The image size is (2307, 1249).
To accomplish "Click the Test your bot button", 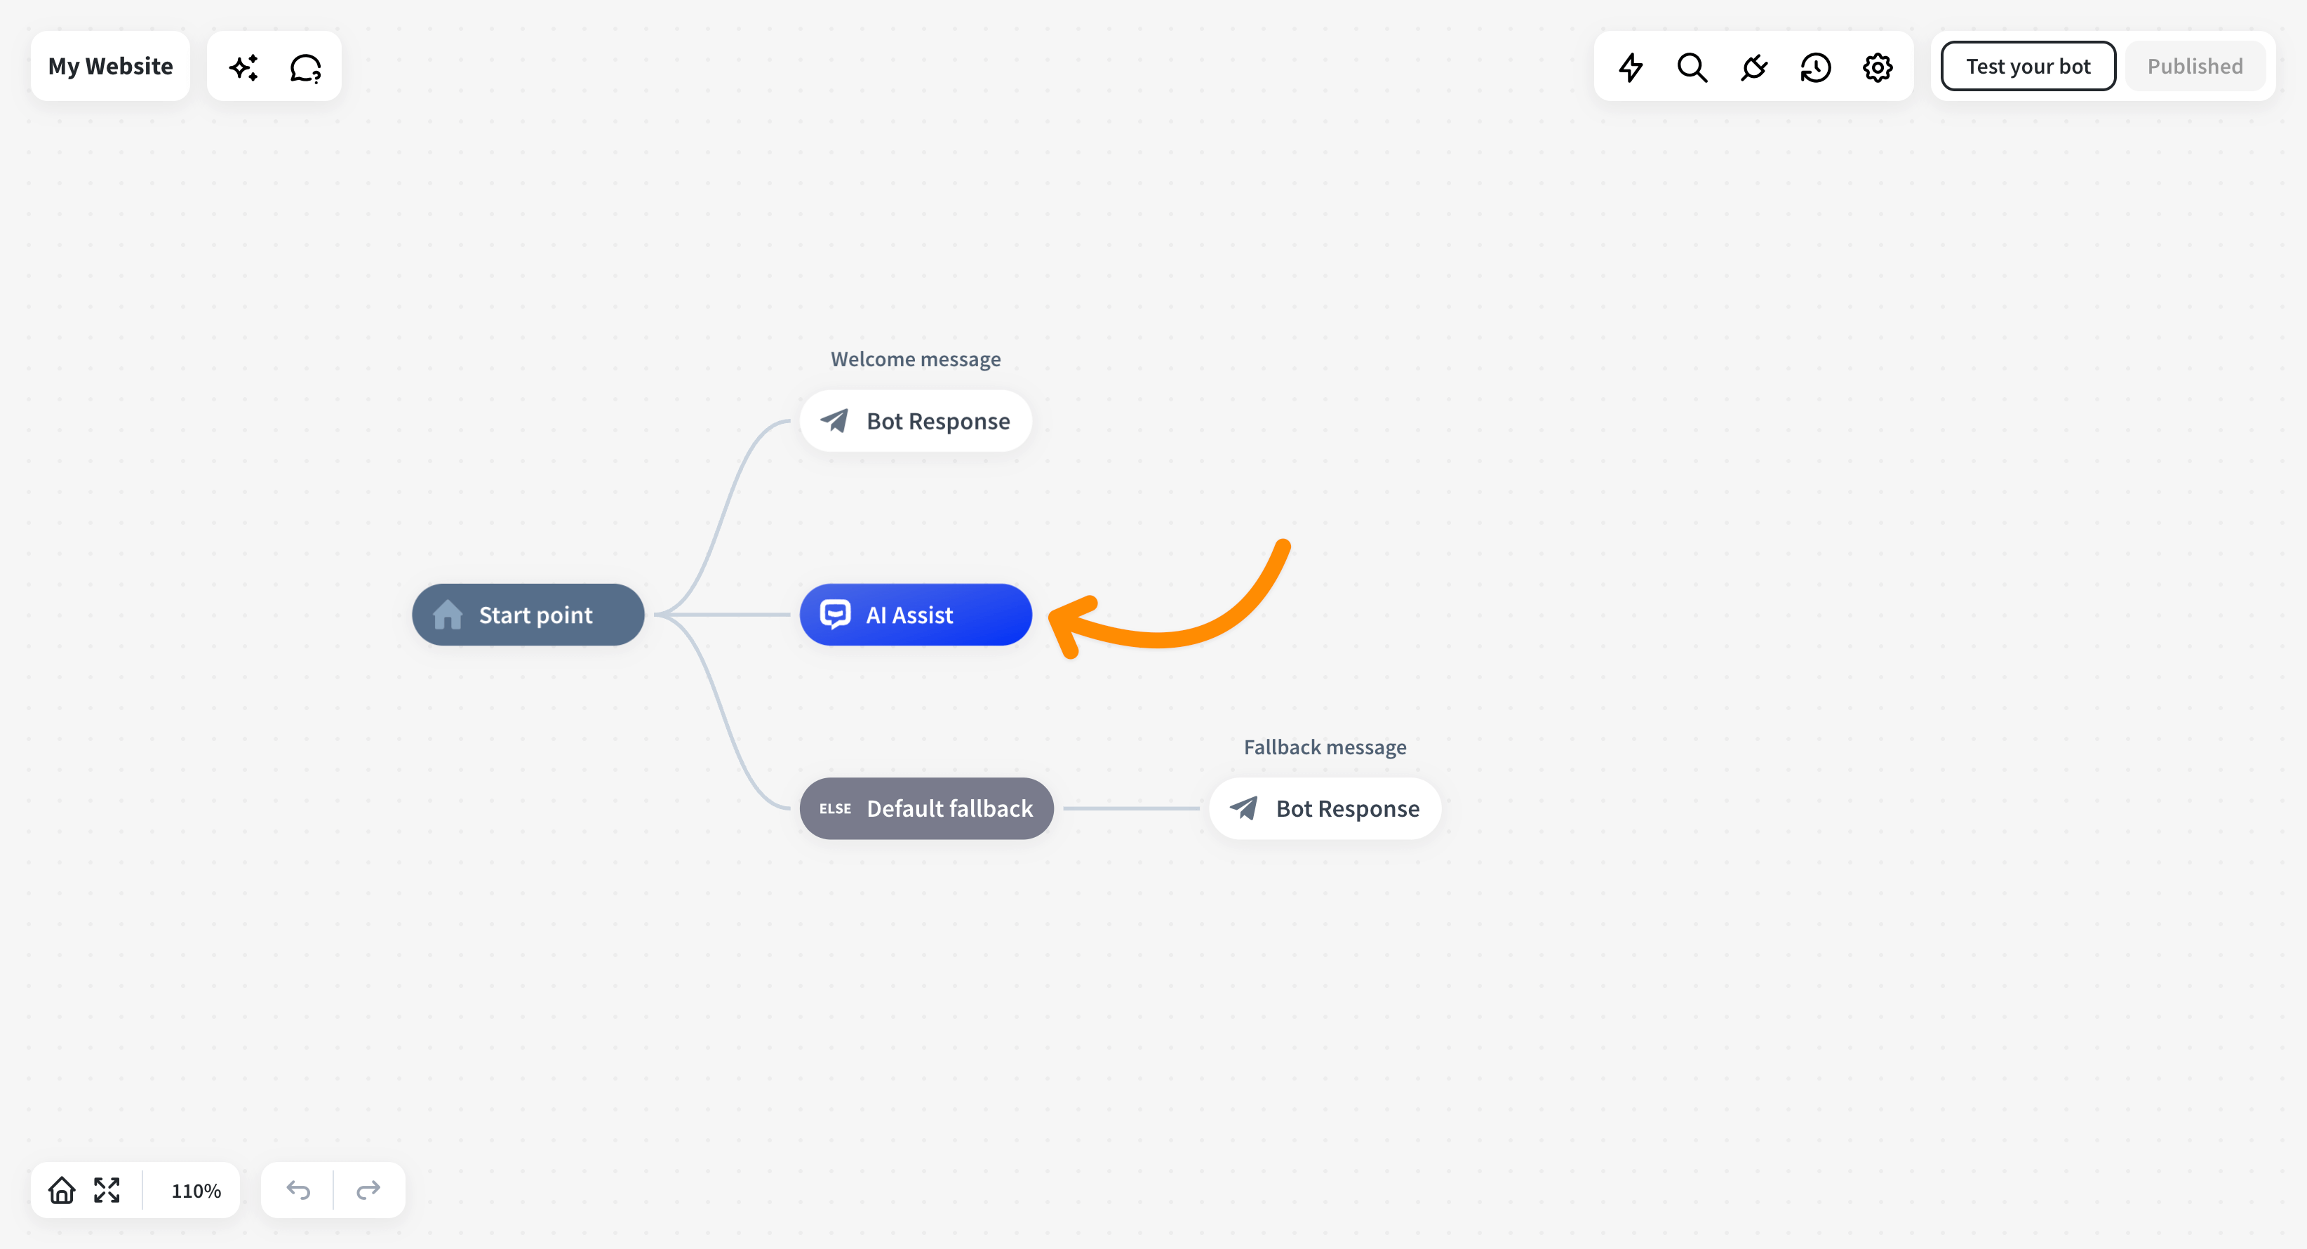I will coord(2028,66).
